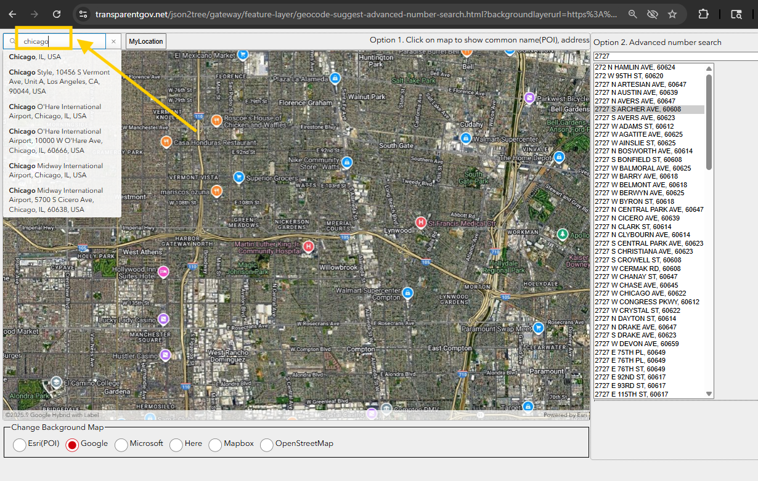
Task: Select the Esri(POI) background map radio
Action: point(20,445)
